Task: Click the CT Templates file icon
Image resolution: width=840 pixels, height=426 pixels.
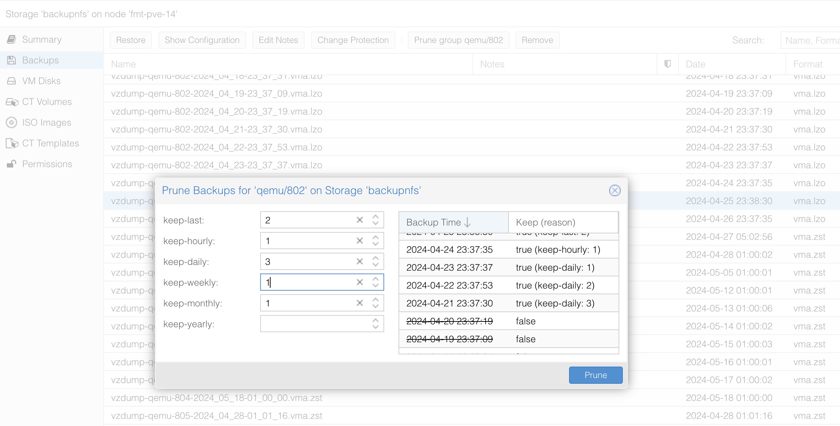Action: point(12,143)
